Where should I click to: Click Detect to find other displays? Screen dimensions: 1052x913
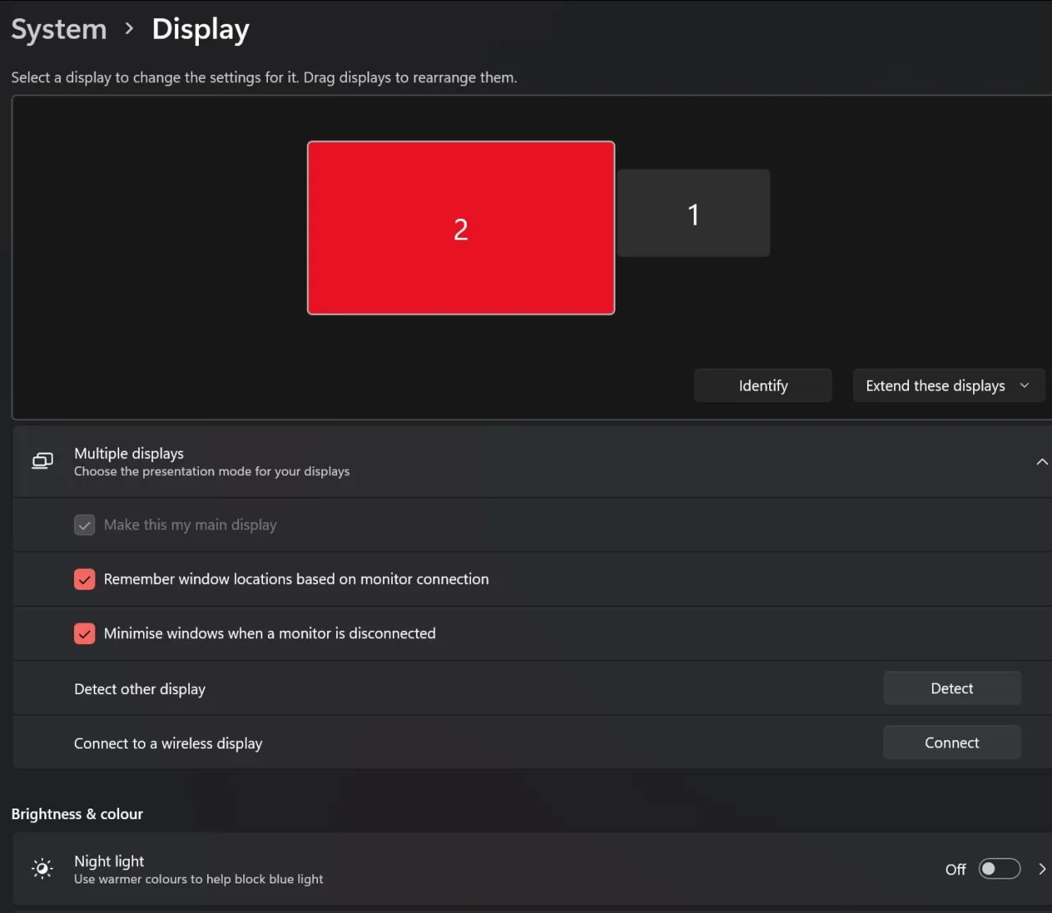click(952, 688)
